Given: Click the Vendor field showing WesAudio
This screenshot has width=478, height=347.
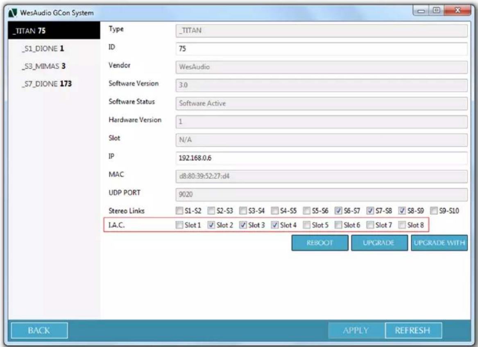Looking at the screenshot, I should tap(321, 67).
